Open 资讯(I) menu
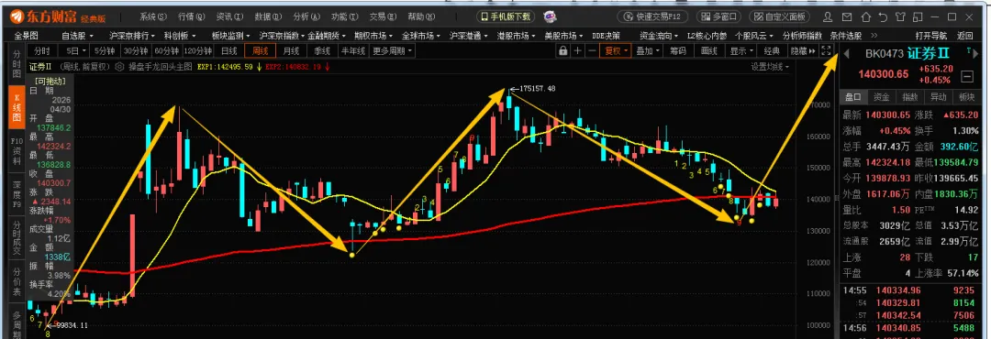 coord(229,16)
